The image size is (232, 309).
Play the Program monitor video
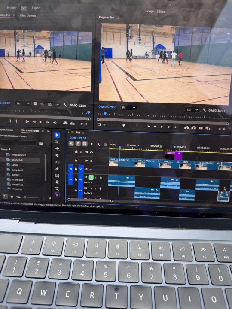[x=162, y=127]
